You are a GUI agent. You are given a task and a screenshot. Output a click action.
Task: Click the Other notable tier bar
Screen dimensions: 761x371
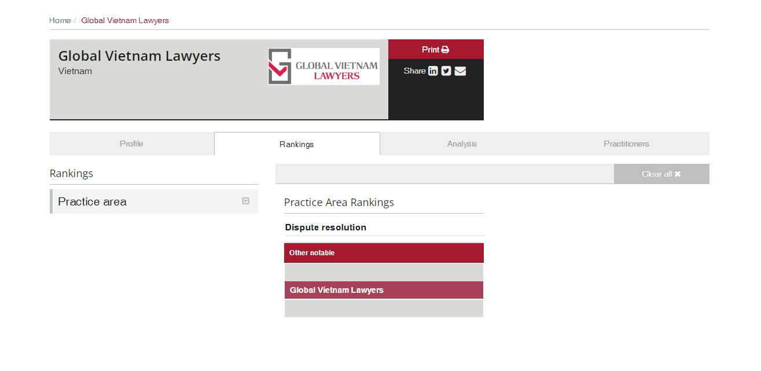coord(384,253)
